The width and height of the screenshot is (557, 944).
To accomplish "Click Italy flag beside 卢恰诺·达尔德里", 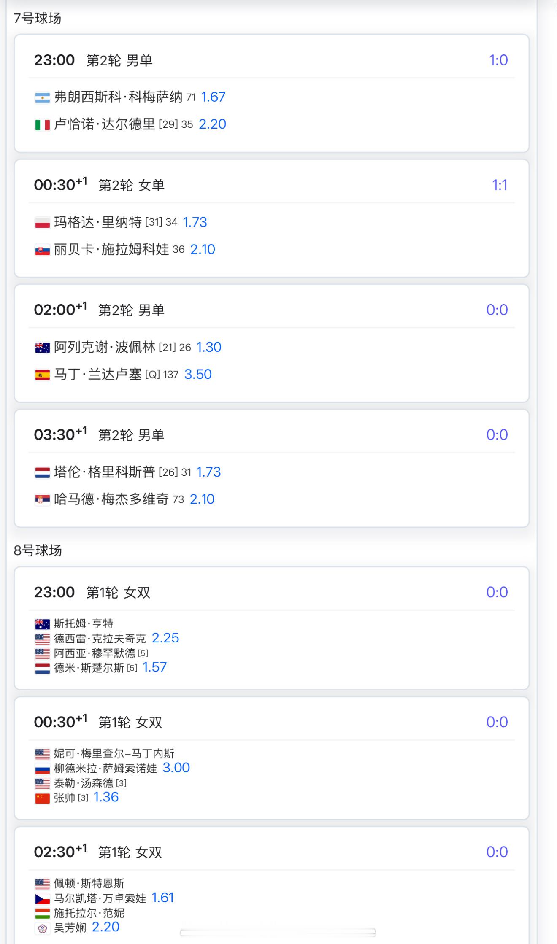I will click(x=43, y=125).
